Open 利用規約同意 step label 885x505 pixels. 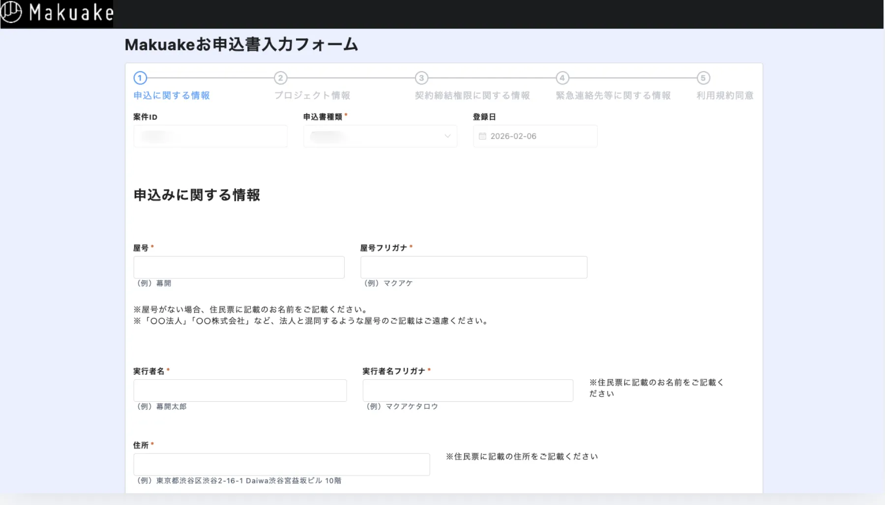(725, 95)
